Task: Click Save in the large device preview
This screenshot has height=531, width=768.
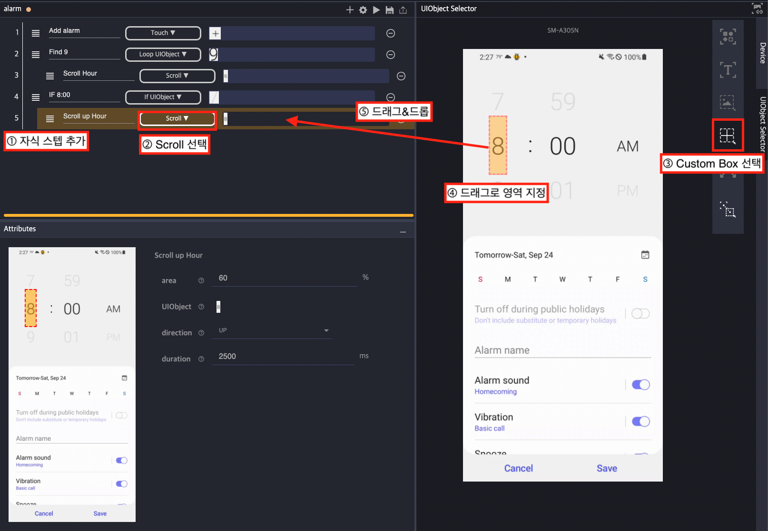Action: pyautogui.click(x=607, y=468)
